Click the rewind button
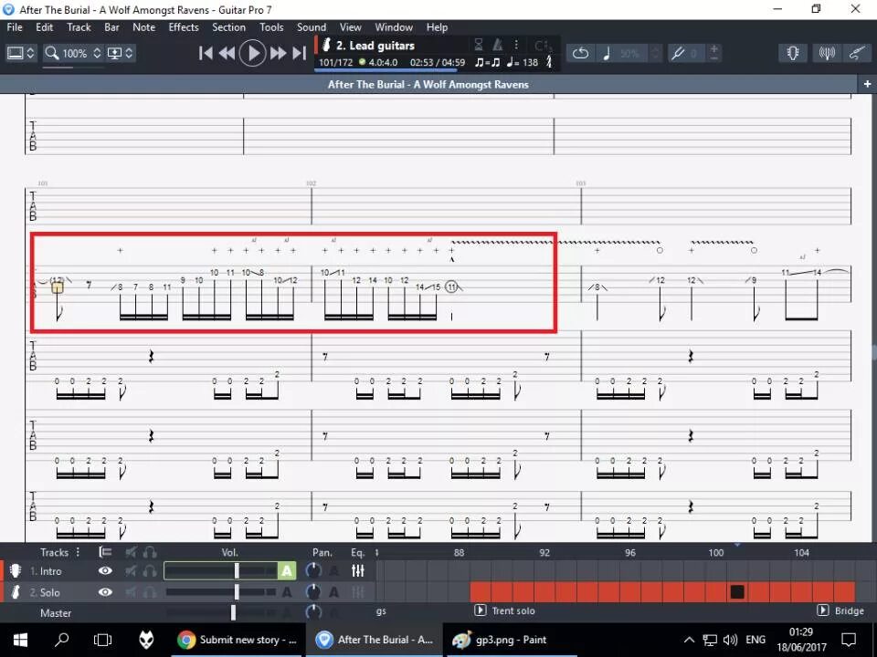The width and height of the screenshot is (877, 657). 227,53
